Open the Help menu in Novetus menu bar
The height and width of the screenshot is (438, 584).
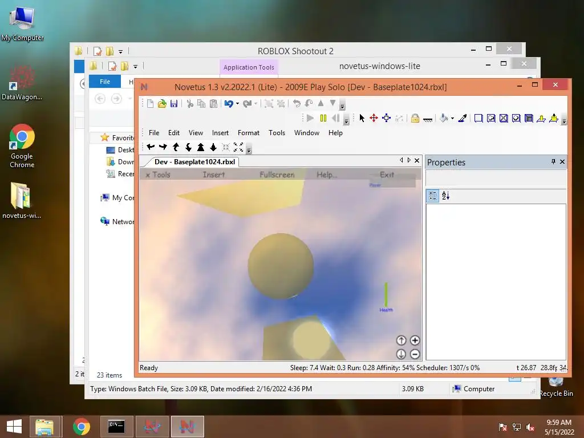coord(335,132)
